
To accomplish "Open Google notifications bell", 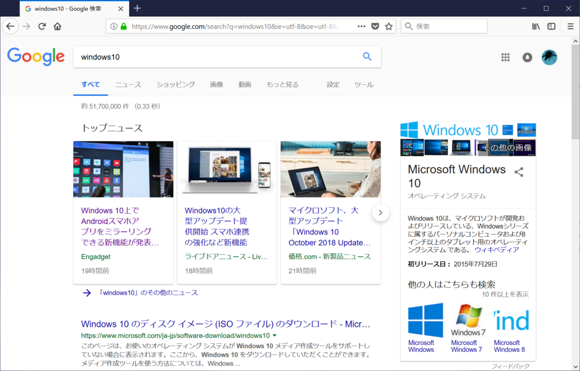I will tap(527, 57).
